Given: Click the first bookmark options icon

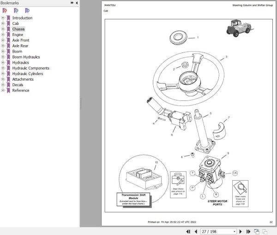Looking at the screenshot, I should click(x=5, y=11).
